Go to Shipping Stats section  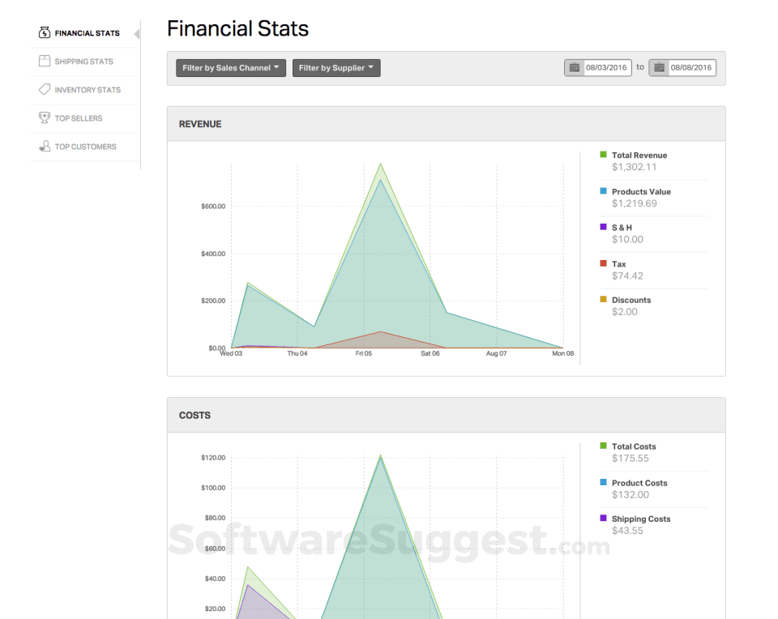[x=83, y=62]
